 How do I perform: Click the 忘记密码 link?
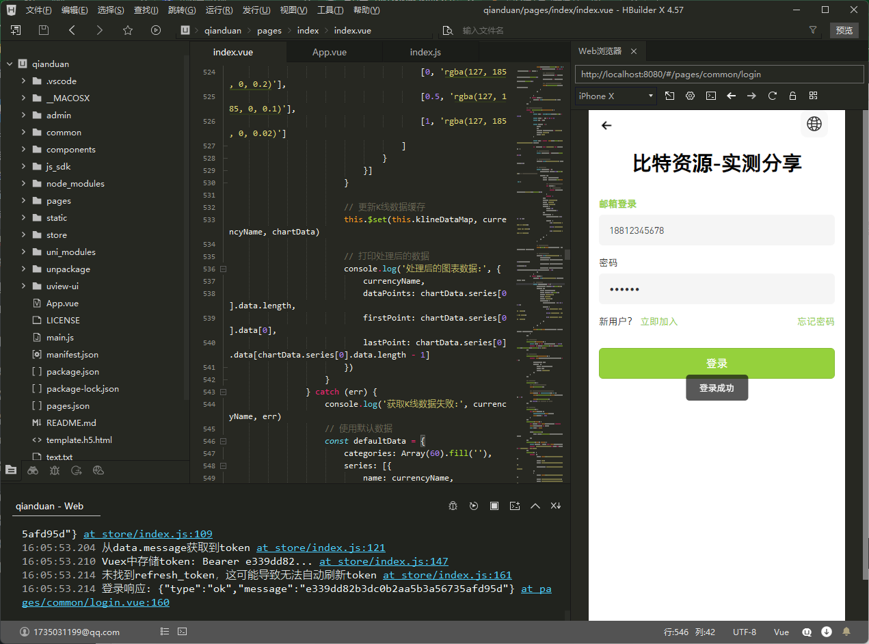816,321
